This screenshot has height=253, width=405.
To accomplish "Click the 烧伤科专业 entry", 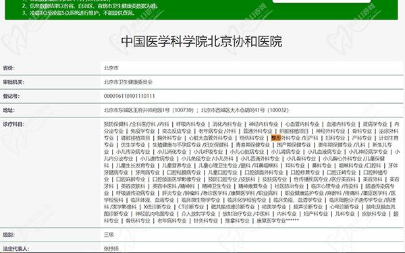I will 252,138.
